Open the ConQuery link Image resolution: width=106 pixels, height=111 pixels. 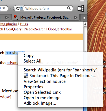click(14, 29)
